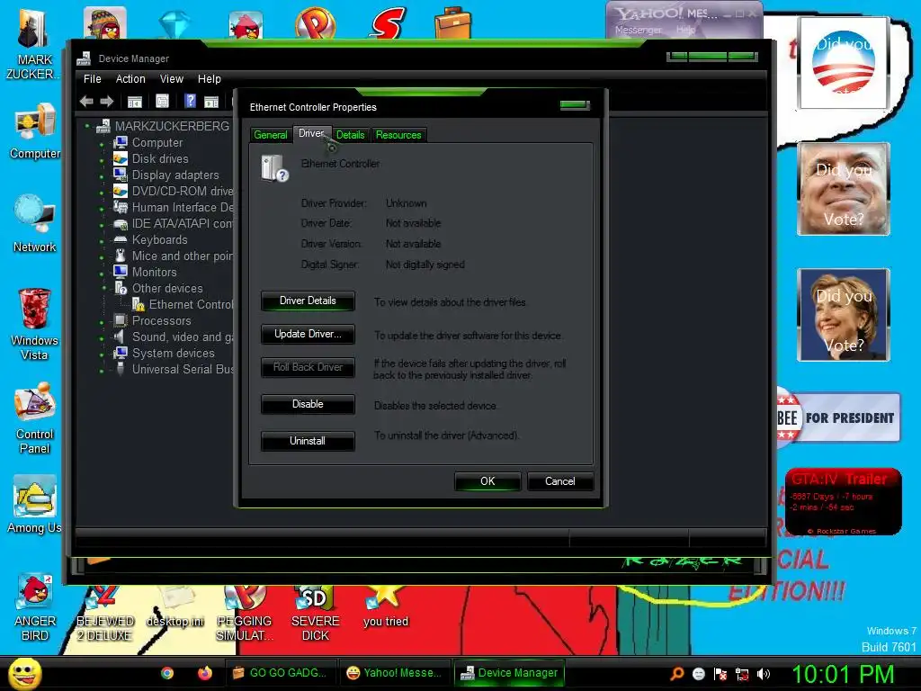Open the you tried star icon
This screenshot has height=691, width=921.
tap(385, 598)
